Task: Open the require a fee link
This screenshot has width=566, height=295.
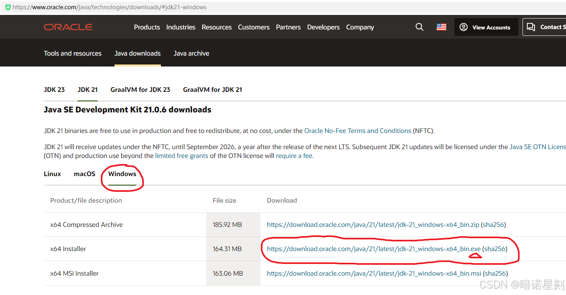Action: click(294, 156)
